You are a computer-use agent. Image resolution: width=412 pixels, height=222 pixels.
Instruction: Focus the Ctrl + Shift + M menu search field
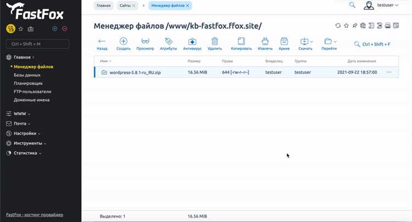[37, 44]
